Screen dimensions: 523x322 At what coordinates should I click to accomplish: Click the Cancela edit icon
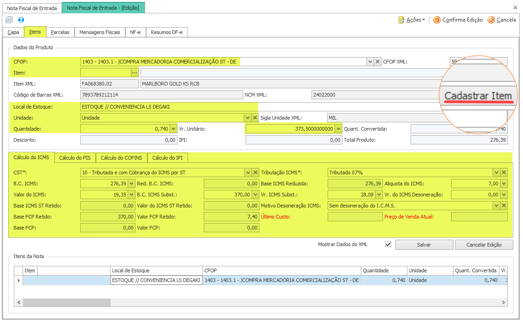tap(491, 20)
